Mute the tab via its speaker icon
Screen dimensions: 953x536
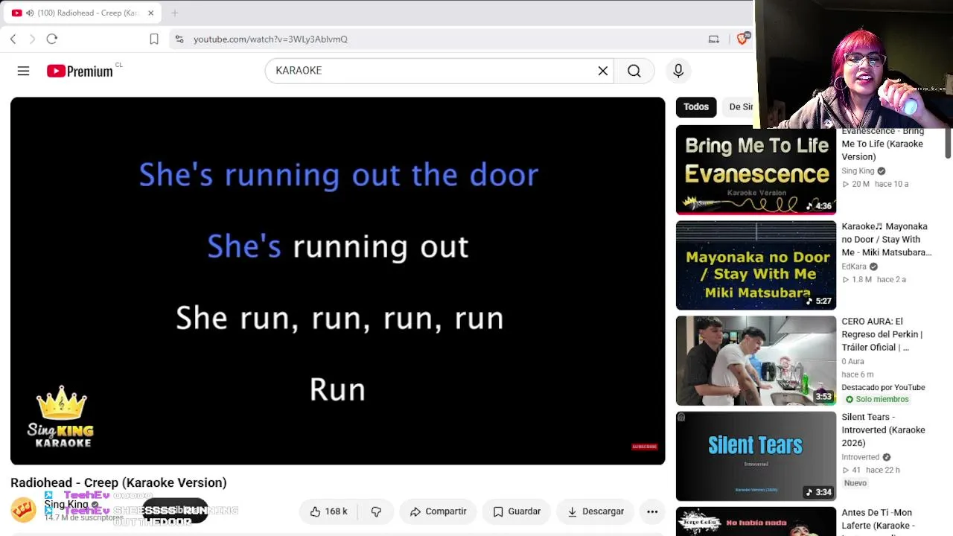pyautogui.click(x=30, y=13)
